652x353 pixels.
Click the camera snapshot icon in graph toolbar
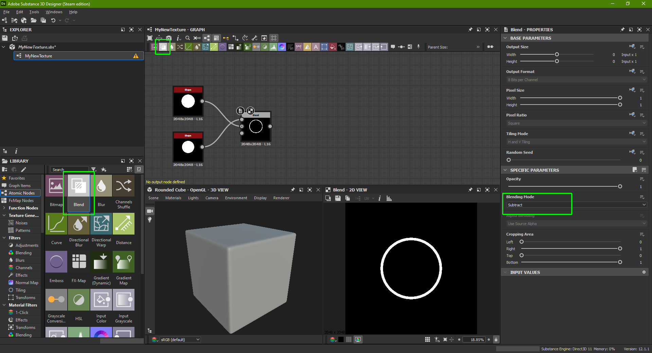coord(169,38)
